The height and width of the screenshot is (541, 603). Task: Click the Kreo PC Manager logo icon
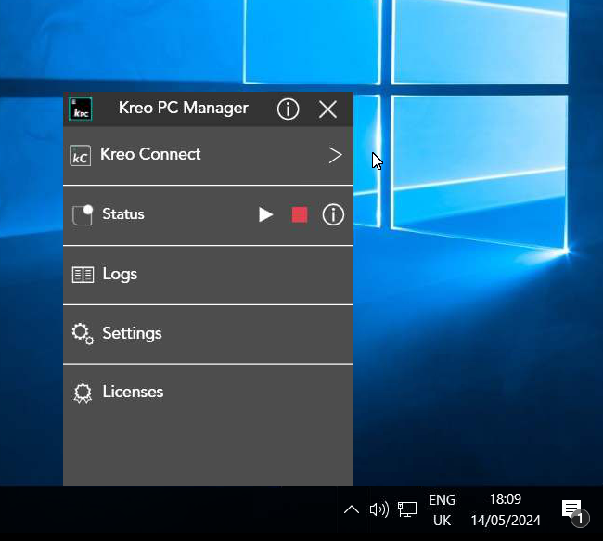pyautogui.click(x=81, y=109)
